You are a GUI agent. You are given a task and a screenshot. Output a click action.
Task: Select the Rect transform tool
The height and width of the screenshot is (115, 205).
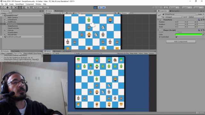click(20, 8)
